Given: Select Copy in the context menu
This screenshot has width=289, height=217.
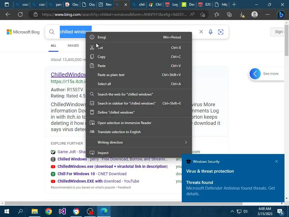Looking at the screenshot, I should pyautogui.click(x=139, y=57).
